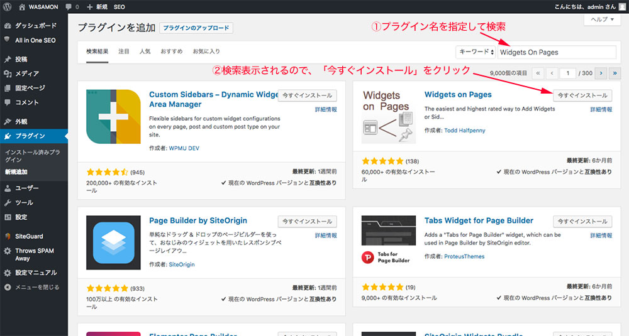Switch to おすすめ recommended tab
Image resolution: width=629 pixels, height=336 pixels.
(x=171, y=51)
